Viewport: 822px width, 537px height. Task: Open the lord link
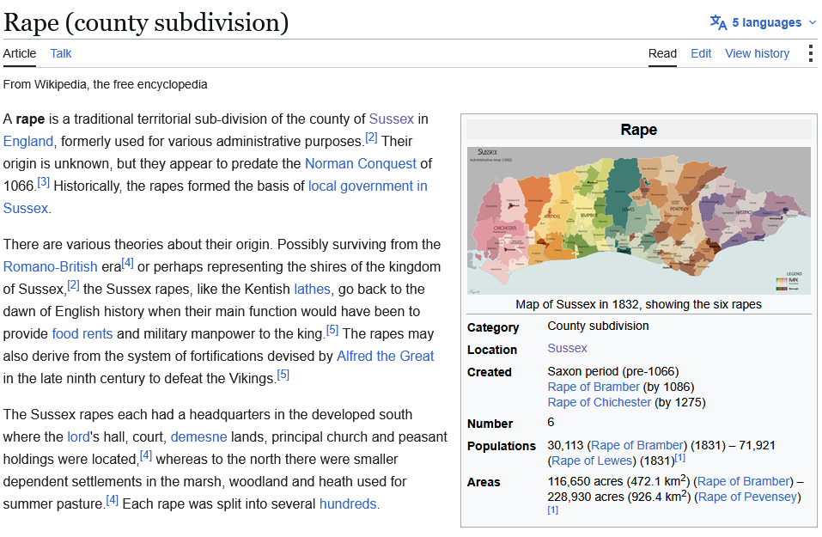point(78,436)
